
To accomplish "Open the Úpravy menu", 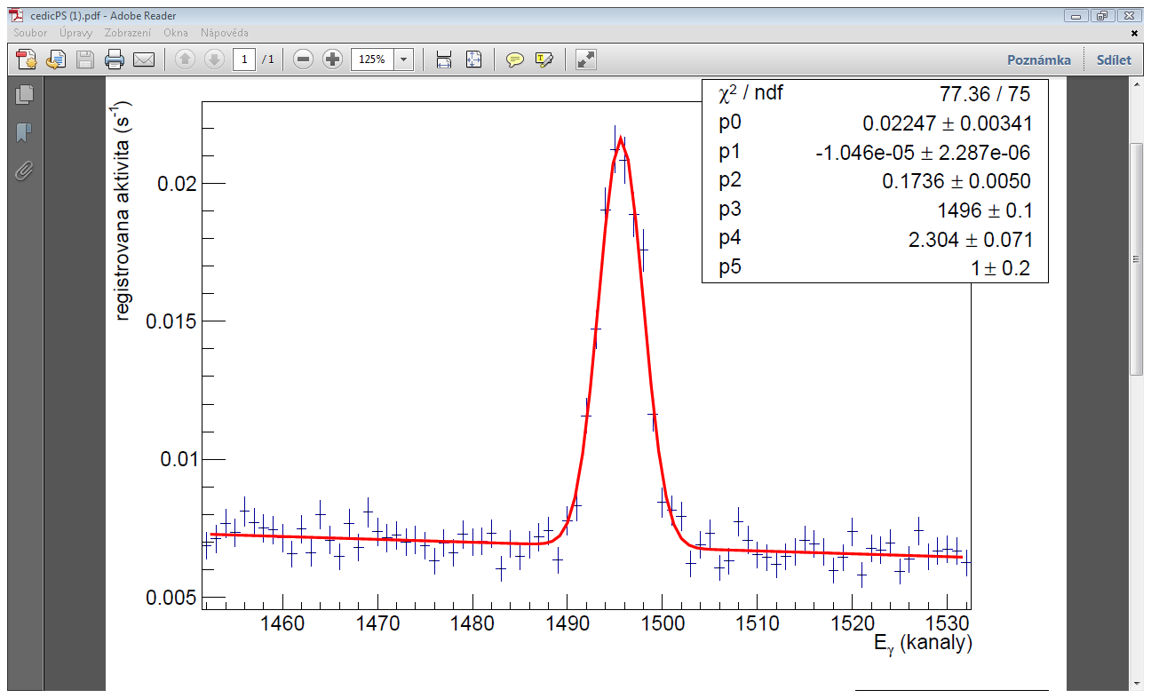I will (76, 32).
